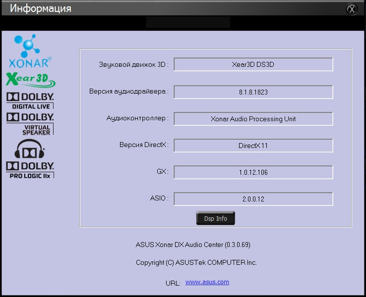Select audio driver version 8.1.8.1823 field
This screenshot has width=366, height=297.
pos(253,92)
